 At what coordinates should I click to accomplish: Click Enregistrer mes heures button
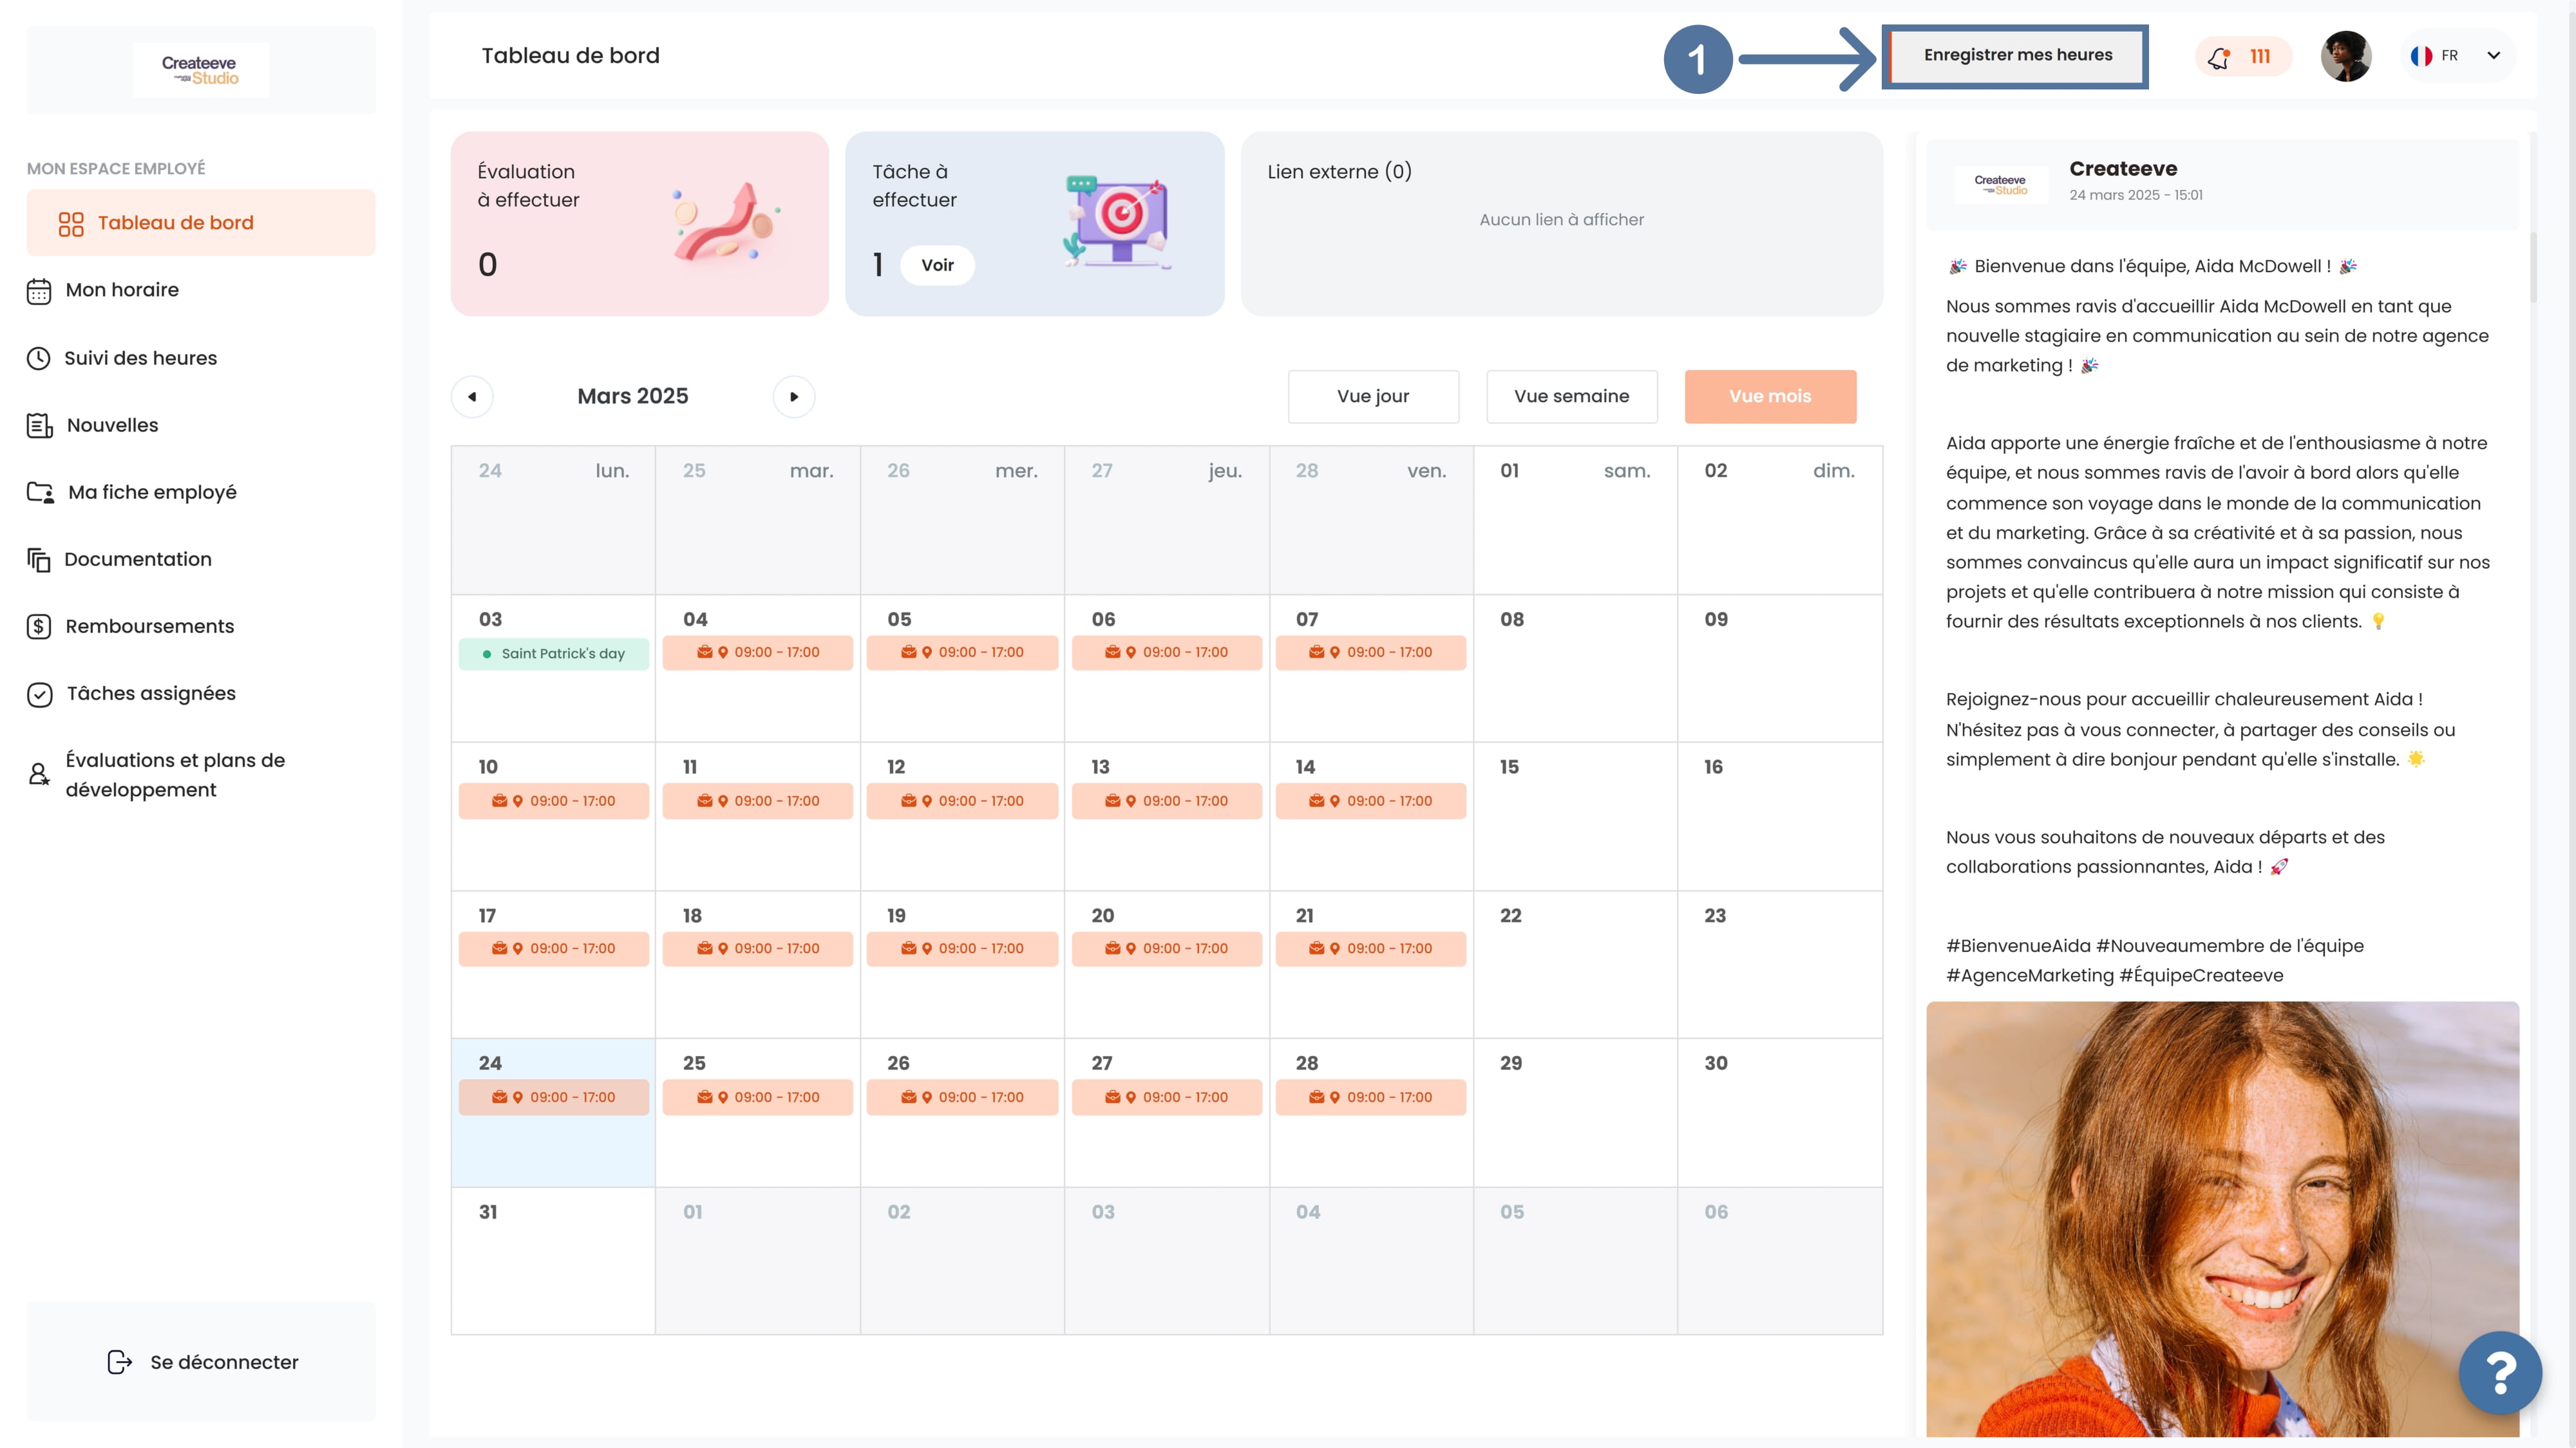pos(2017,56)
